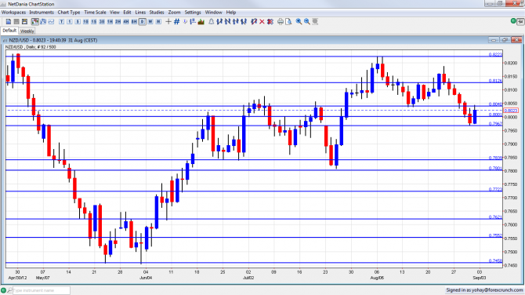Viewport: 525px width, 295px height.
Task: Click the alert bell icon
Action: 212,21
